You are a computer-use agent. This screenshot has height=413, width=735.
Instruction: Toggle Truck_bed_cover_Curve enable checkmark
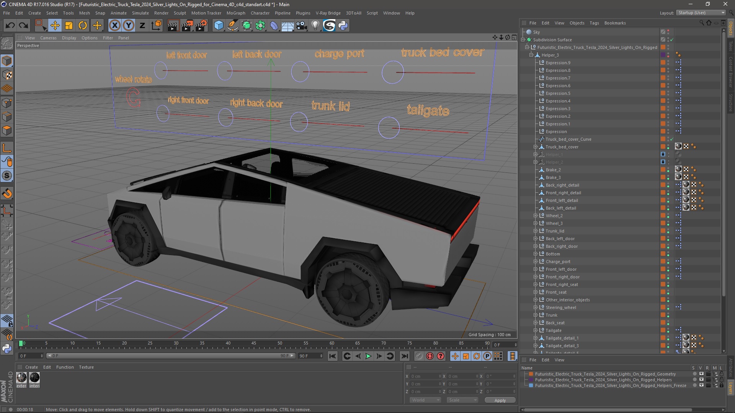(x=671, y=139)
